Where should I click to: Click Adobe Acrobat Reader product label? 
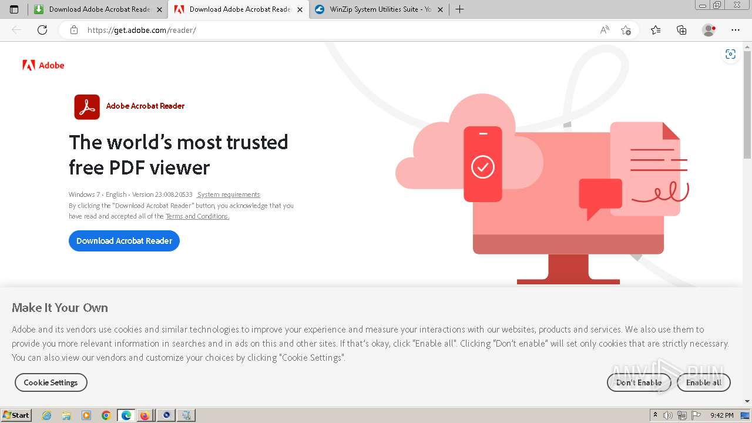145,106
